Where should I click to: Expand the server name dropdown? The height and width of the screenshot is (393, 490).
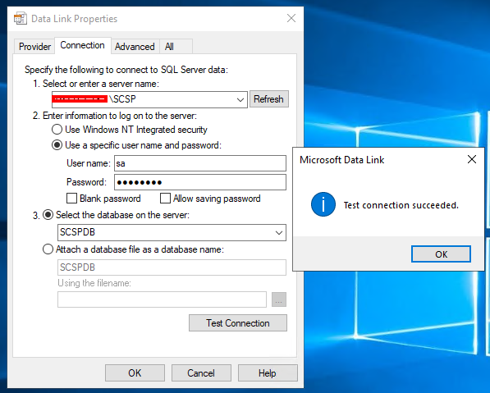pyautogui.click(x=240, y=99)
